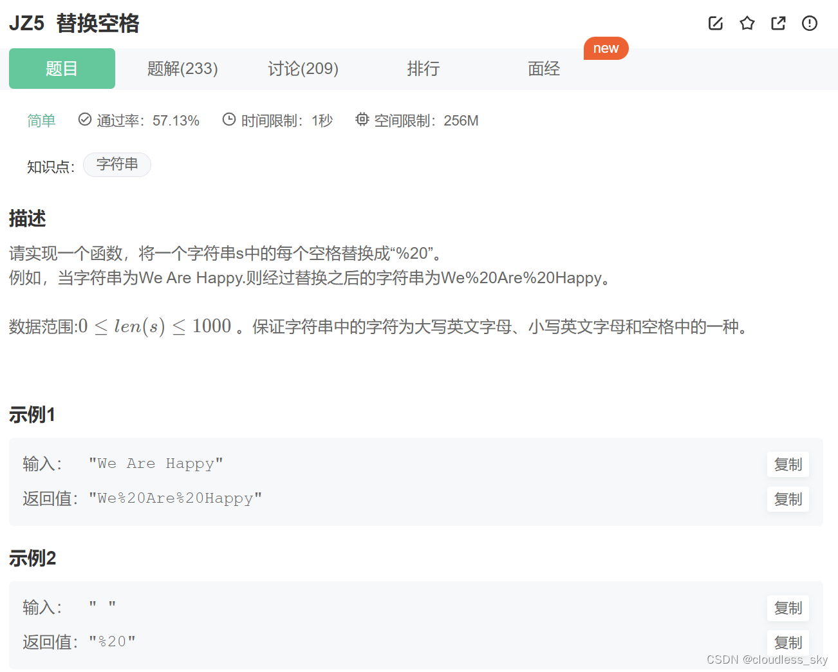This screenshot has height=672, width=838.
Task: Click the 通过率: 57.13% text
Action: click(x=148, y=120)
